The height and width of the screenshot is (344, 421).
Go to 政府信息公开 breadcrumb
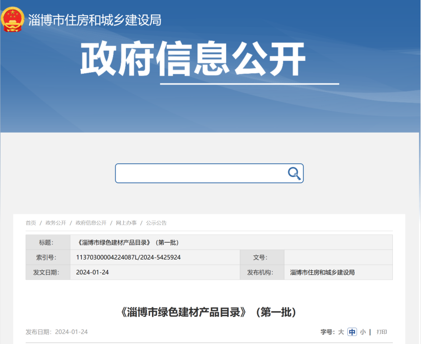tap(91, 223)
